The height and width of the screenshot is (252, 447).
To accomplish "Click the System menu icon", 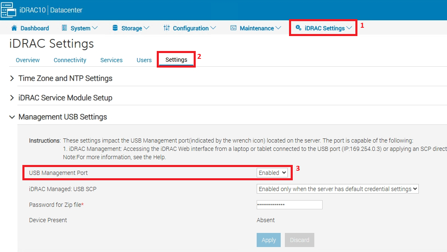I will coord(64,28).
